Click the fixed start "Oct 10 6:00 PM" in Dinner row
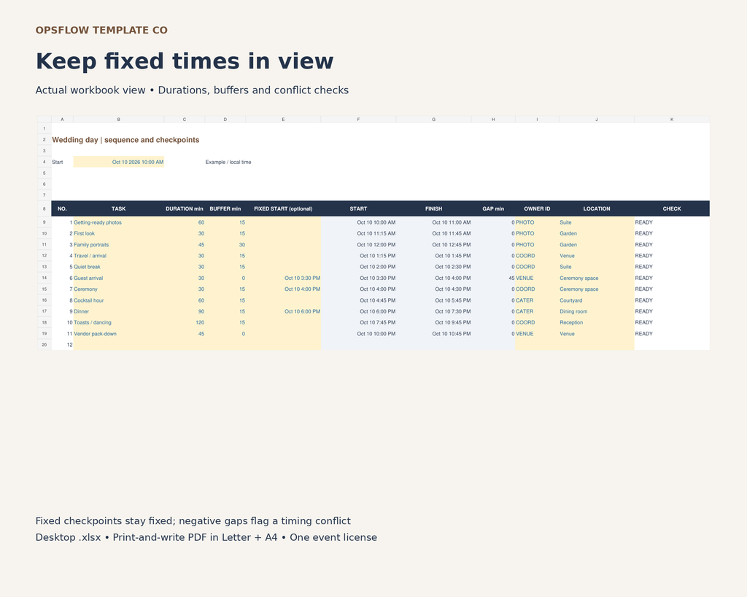Image resolution: width=747 pixels, height=597 pixels. tap(284, 311)
